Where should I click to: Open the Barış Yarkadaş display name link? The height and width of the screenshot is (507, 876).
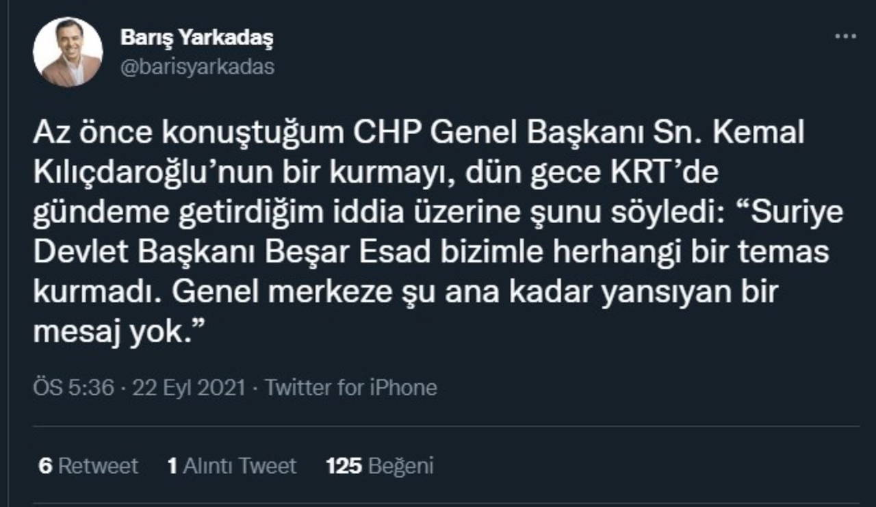196,38
